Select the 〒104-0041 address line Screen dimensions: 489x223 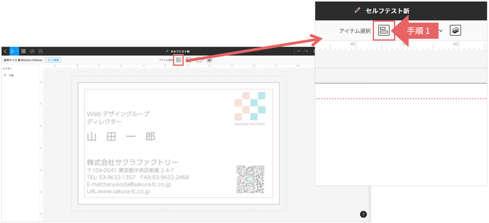(130, 170)
